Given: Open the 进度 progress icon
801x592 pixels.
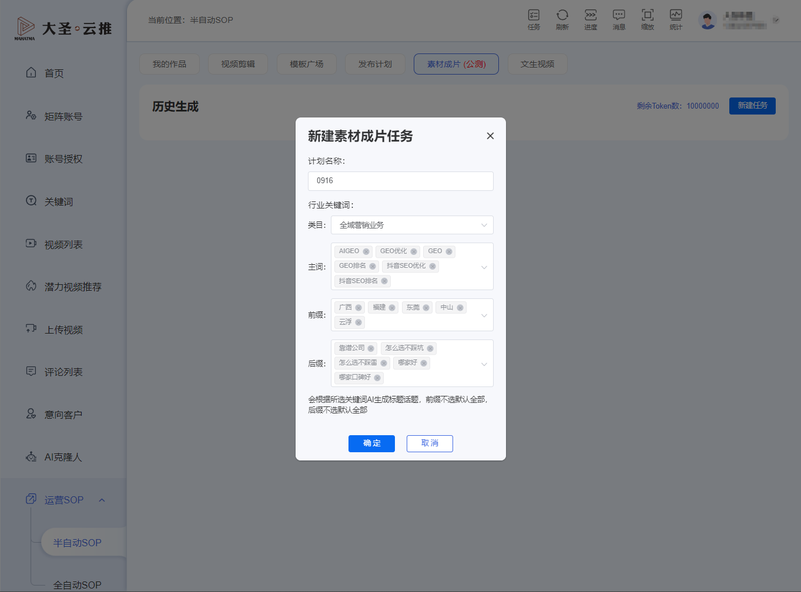Looking at the screenshot, I should point(591,19).
